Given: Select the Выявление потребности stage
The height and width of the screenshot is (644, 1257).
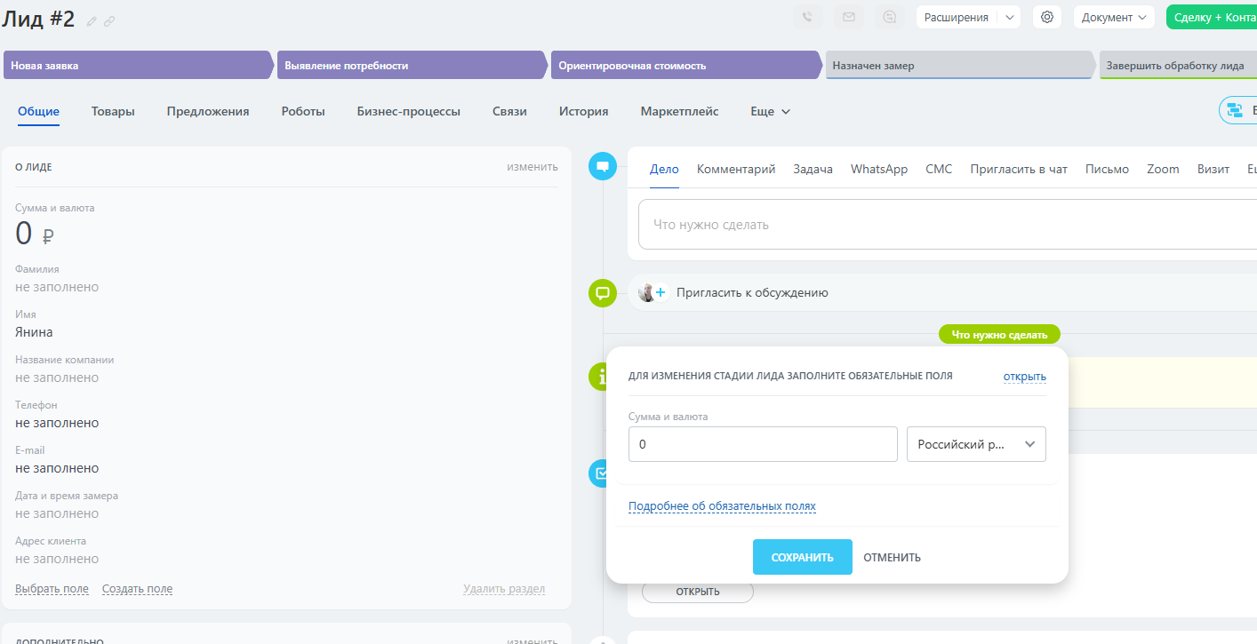Looking at the screenshot, I should click(412, 65).
